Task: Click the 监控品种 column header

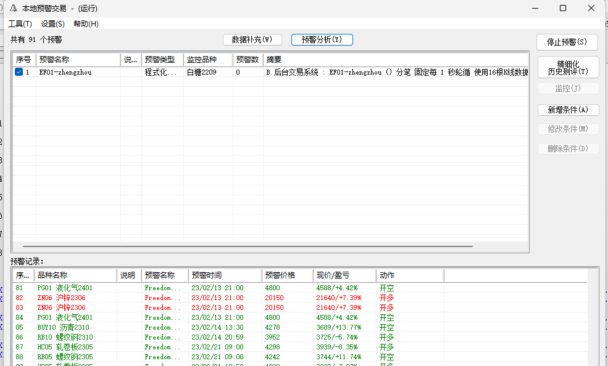Action: (x=208, y=60)
